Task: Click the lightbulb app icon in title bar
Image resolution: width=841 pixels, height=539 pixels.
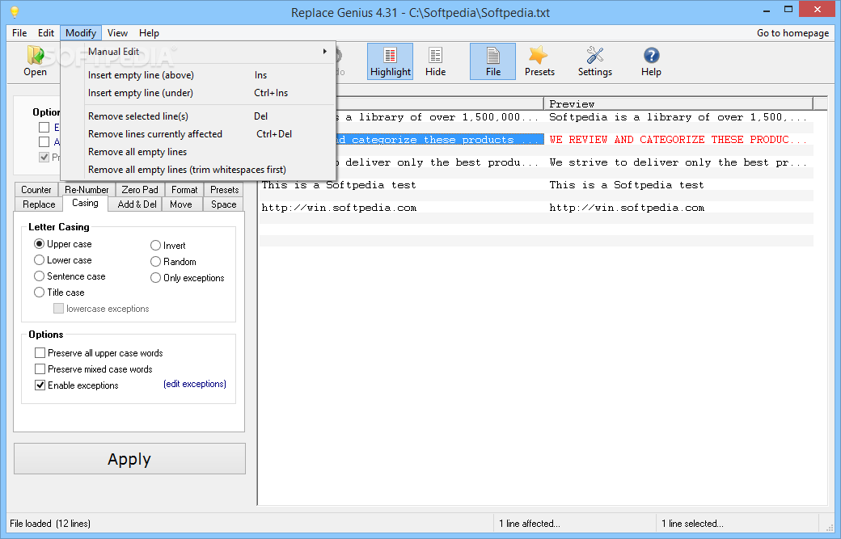Action: tap(15, 12)
